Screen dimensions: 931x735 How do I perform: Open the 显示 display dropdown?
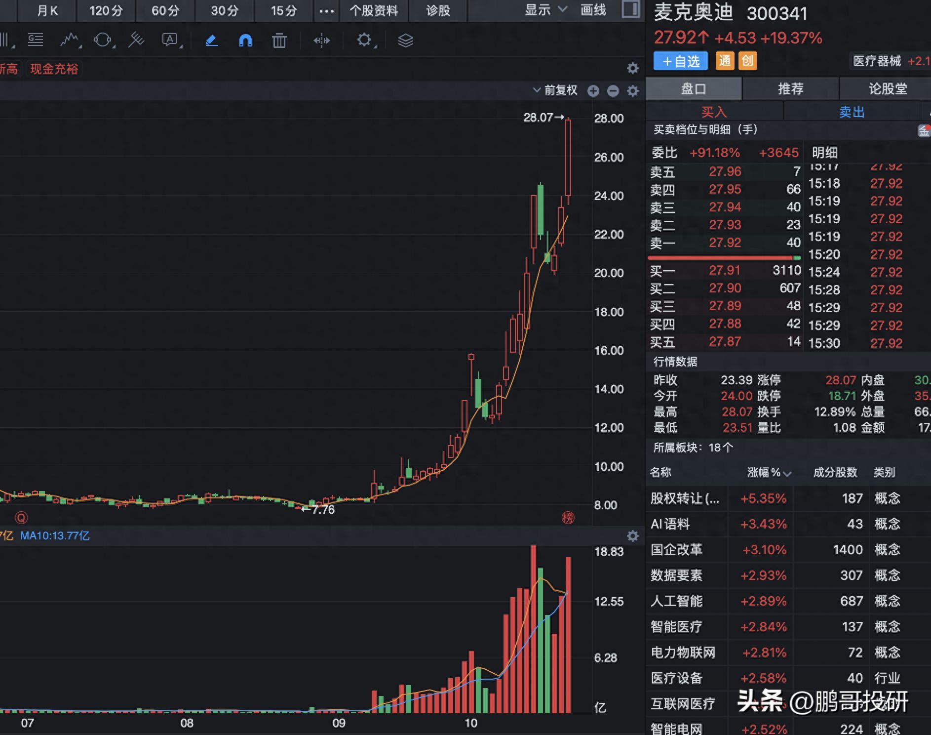pos(545,10)
